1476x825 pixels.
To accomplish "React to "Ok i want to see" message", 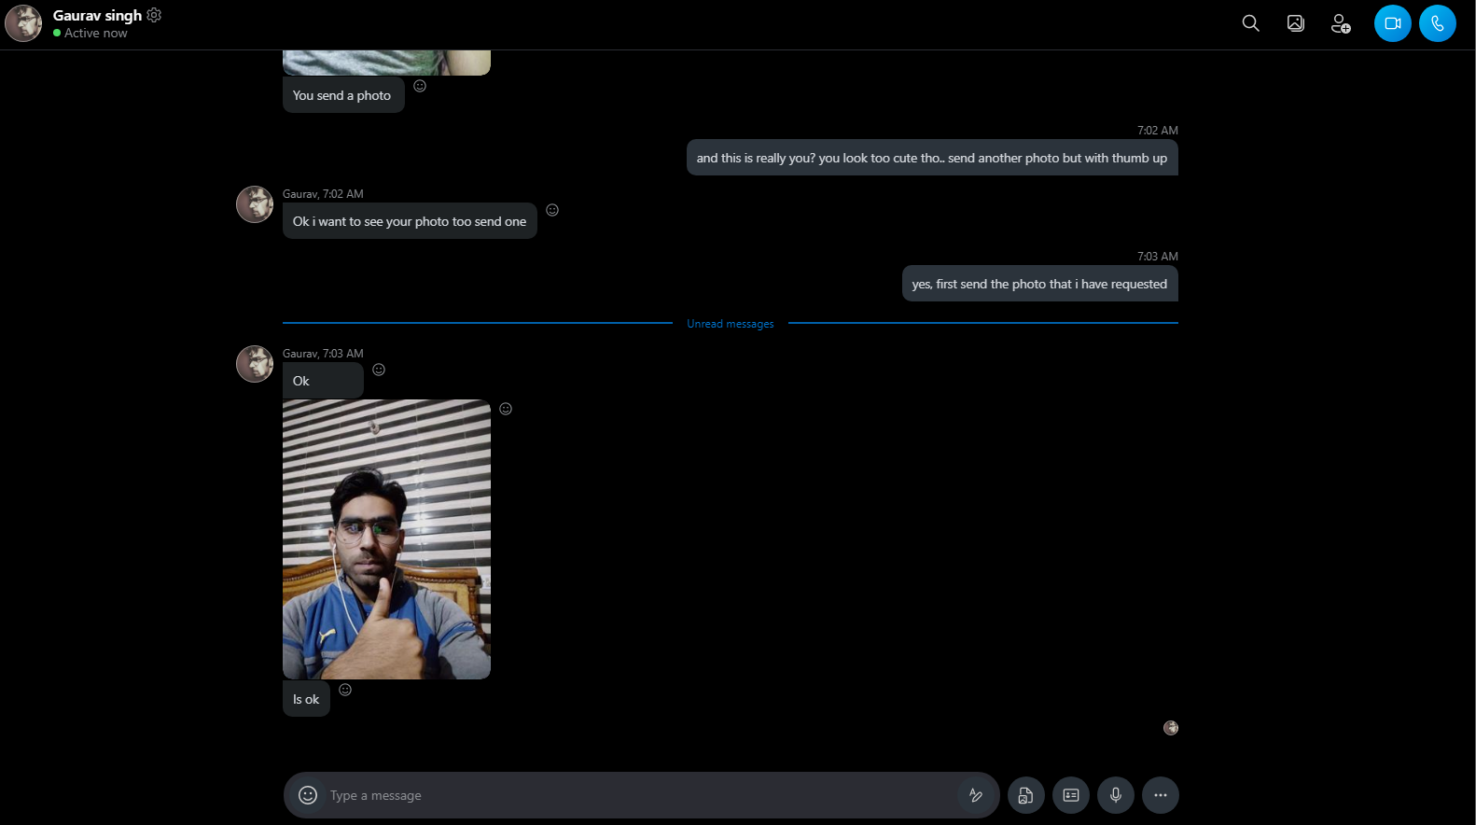I will [552, 210].
